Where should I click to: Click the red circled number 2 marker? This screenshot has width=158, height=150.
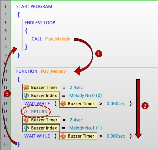(145, 106)
